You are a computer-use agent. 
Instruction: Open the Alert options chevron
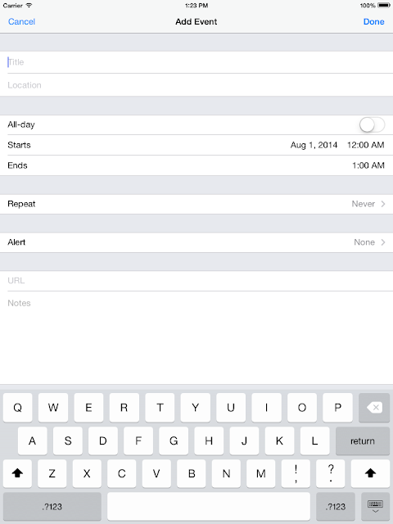click(x=383, y=242)
